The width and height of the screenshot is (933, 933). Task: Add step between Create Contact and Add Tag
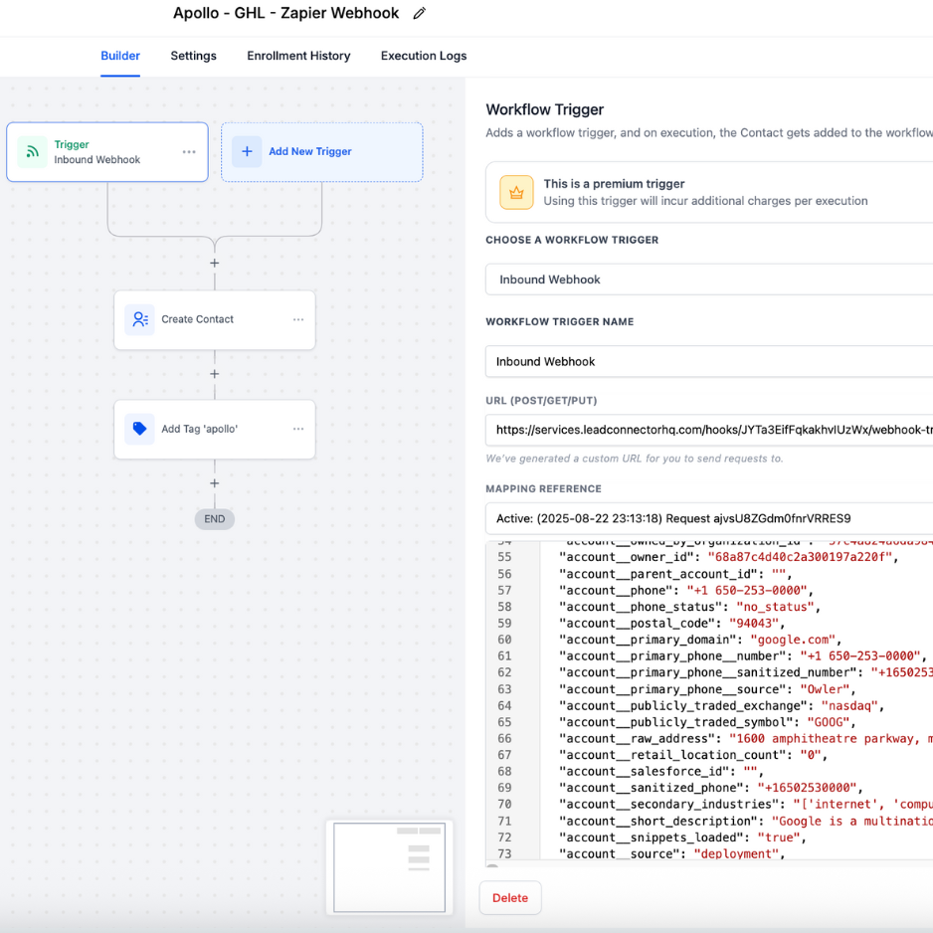214,374
